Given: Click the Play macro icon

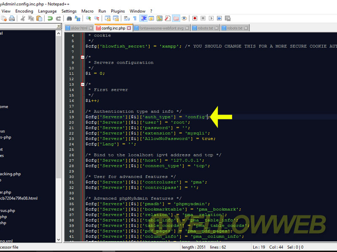Looking at the screenshot, I should pyautogui.click(x=211, y=18).
